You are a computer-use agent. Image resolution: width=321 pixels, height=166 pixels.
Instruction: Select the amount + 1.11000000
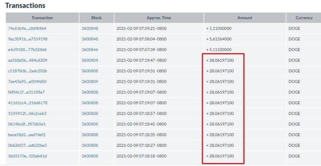(219, 28)
